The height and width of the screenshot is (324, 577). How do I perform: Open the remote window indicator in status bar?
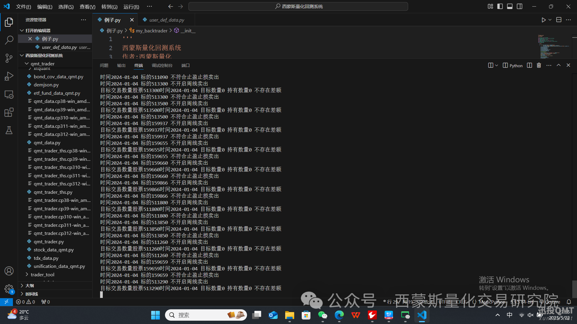(6, 302)
